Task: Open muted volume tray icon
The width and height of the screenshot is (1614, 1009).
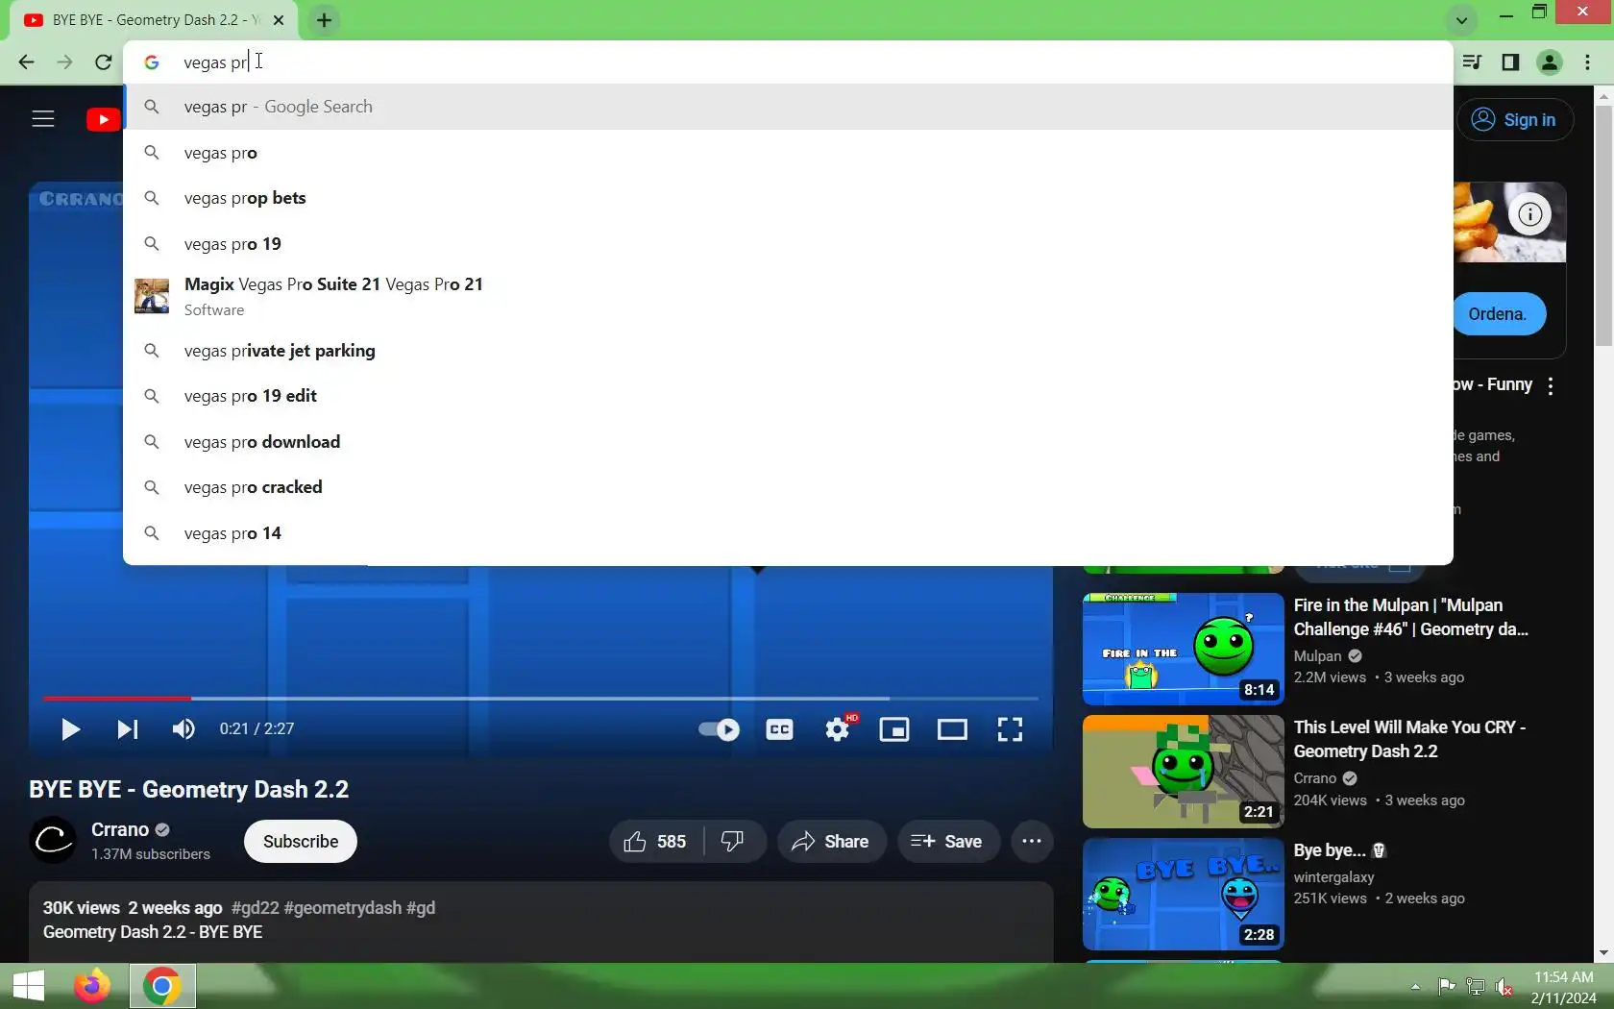Action: click(1505, 987)
